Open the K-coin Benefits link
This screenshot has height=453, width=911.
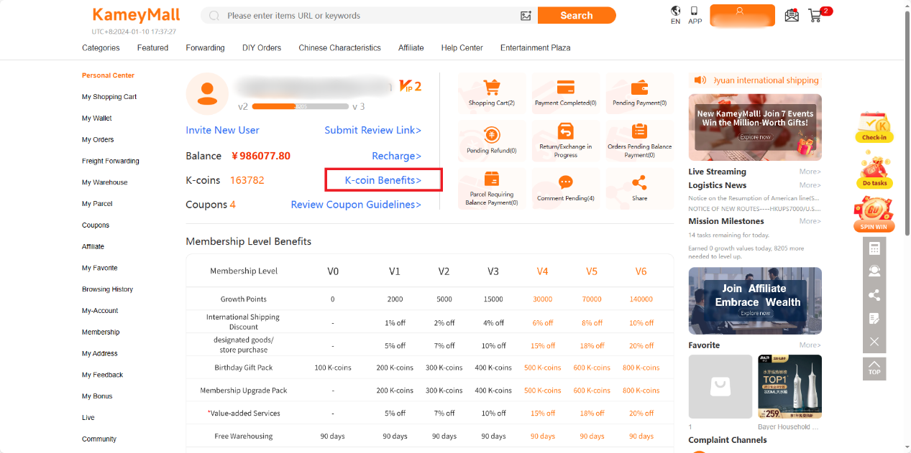tap(383, 180)
